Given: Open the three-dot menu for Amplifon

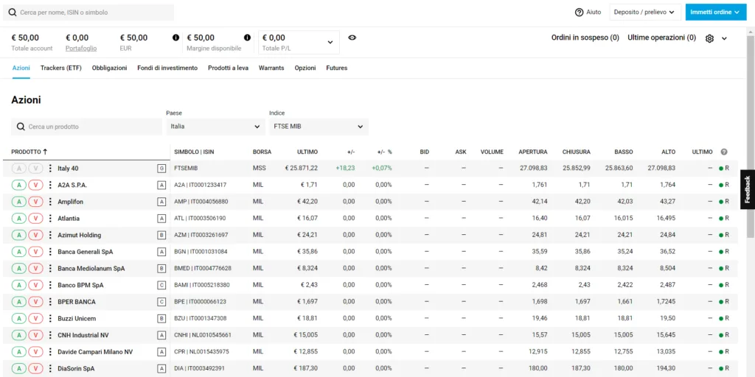Looking at the screenshot, I should coord(50,202).
